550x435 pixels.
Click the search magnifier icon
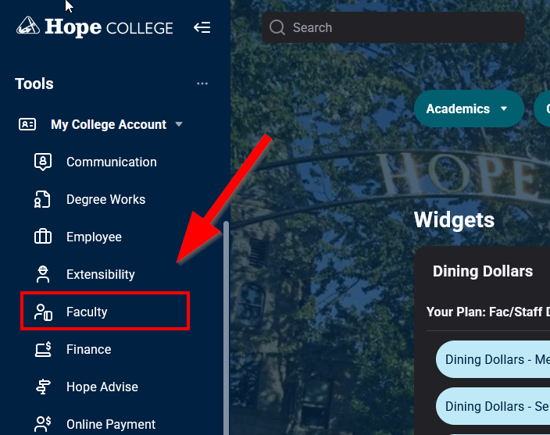coord(277,28)
